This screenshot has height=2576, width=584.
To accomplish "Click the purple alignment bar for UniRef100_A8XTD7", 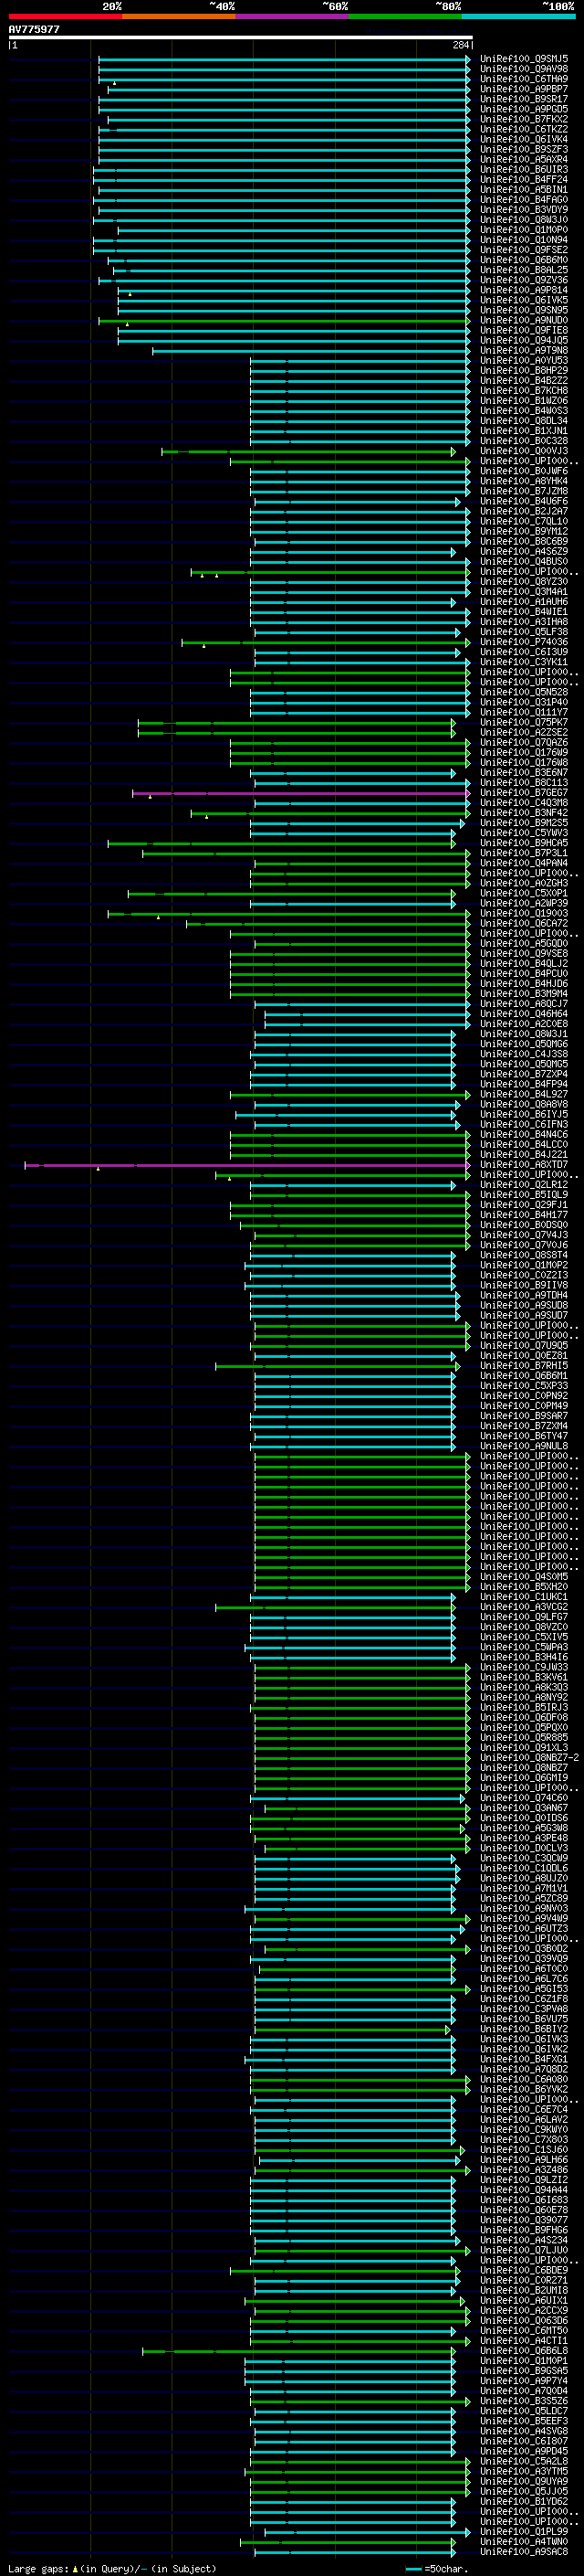I will 246,1165.
